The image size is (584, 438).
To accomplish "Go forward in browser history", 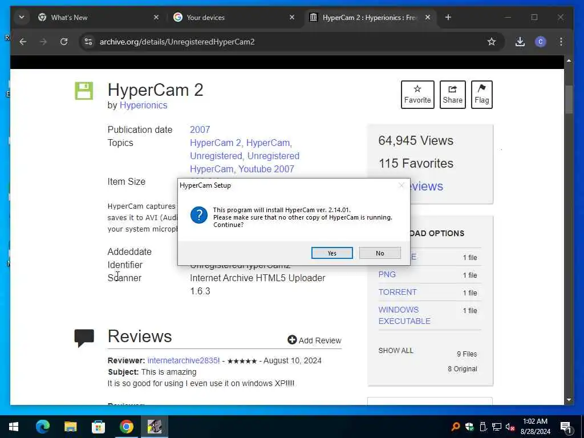I will pyautogui.click(x=43, y=42).
